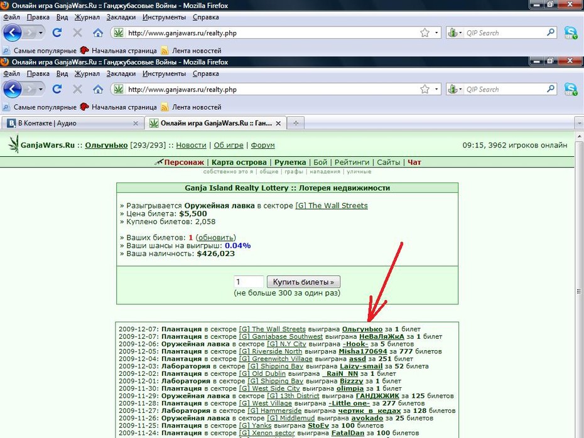Go to Персонаж section
Viewport: 584px width, 438px height.
pos(184,163)
